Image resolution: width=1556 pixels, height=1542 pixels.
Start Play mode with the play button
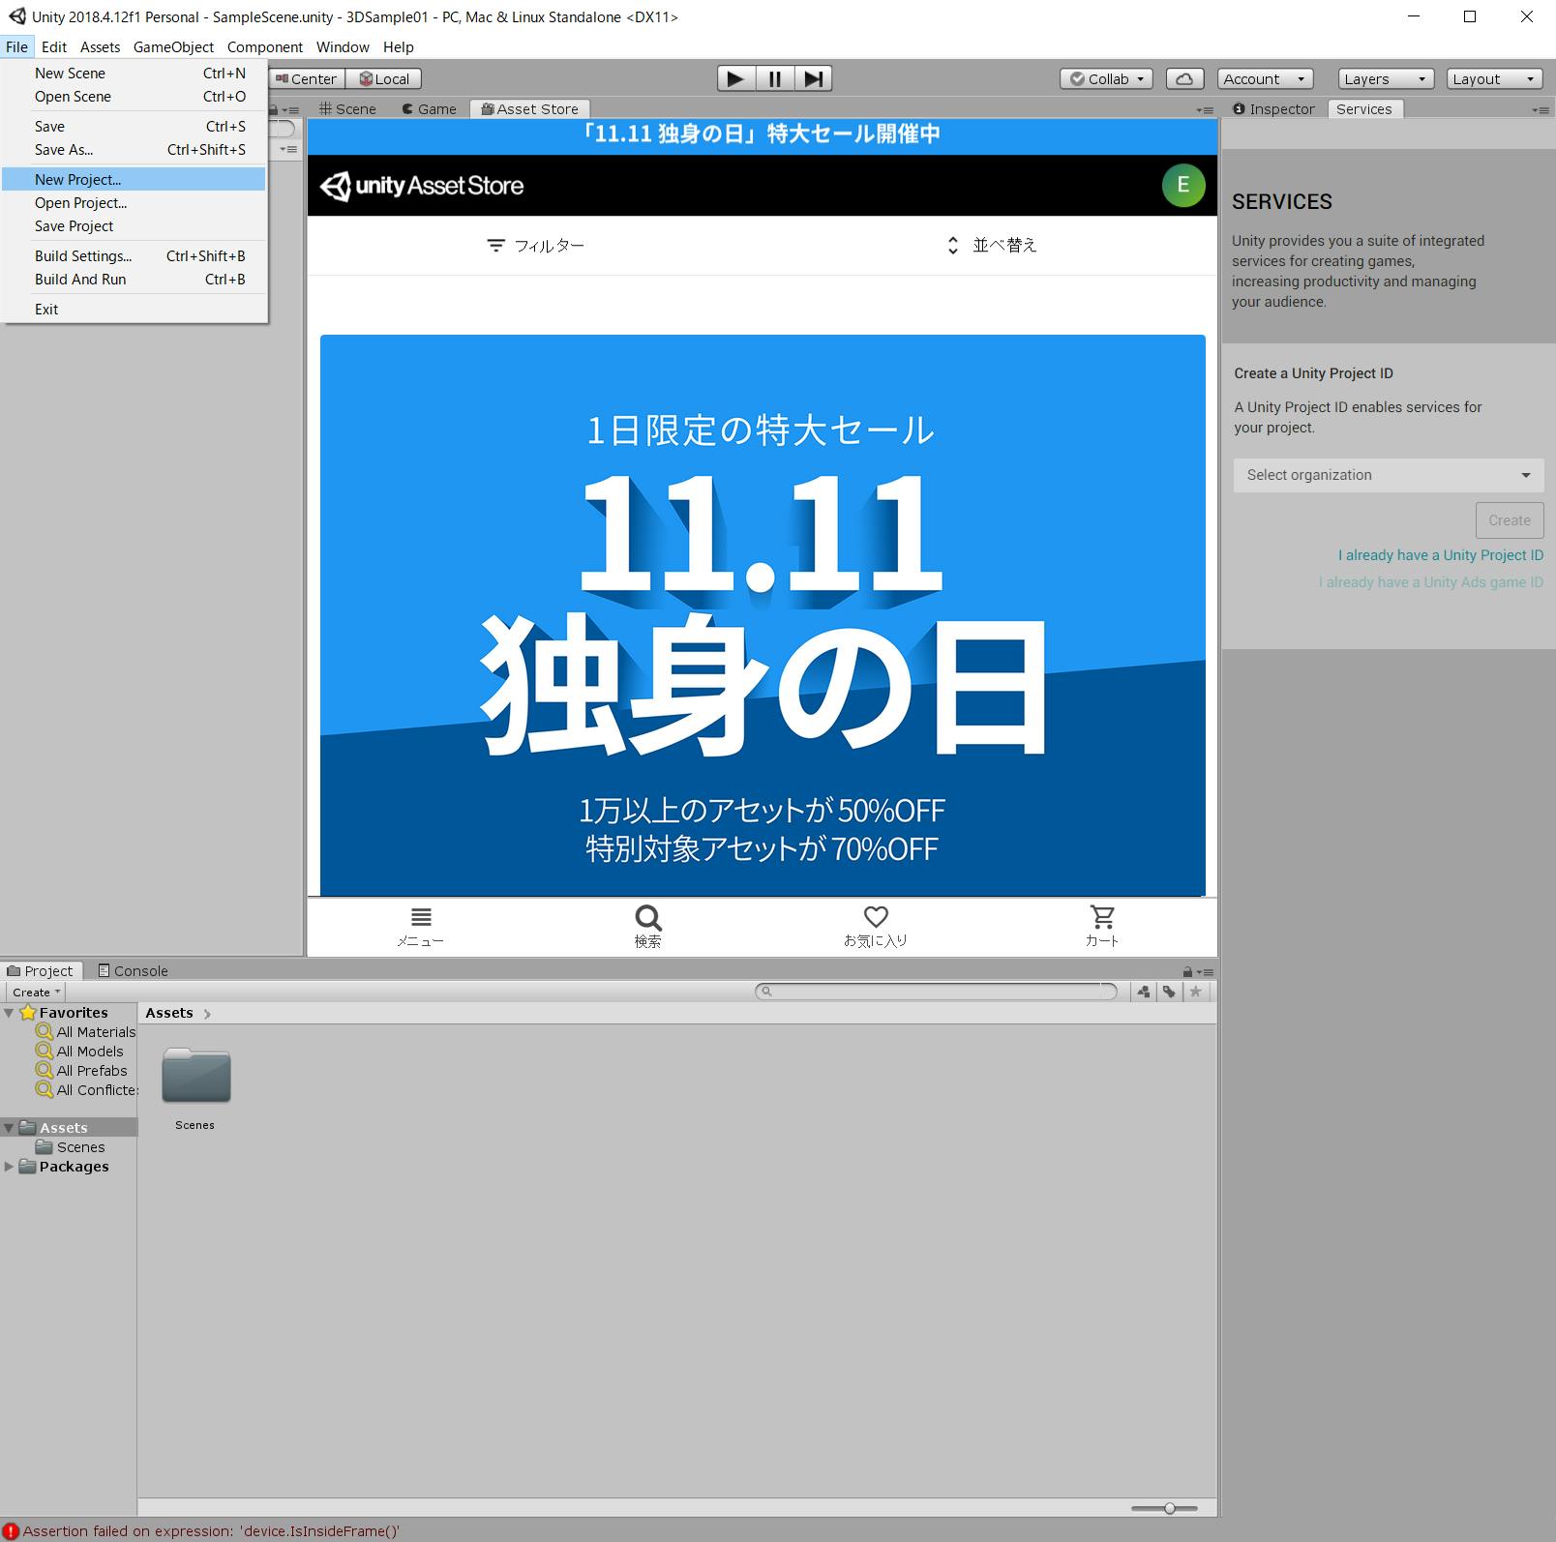(735, 78)
